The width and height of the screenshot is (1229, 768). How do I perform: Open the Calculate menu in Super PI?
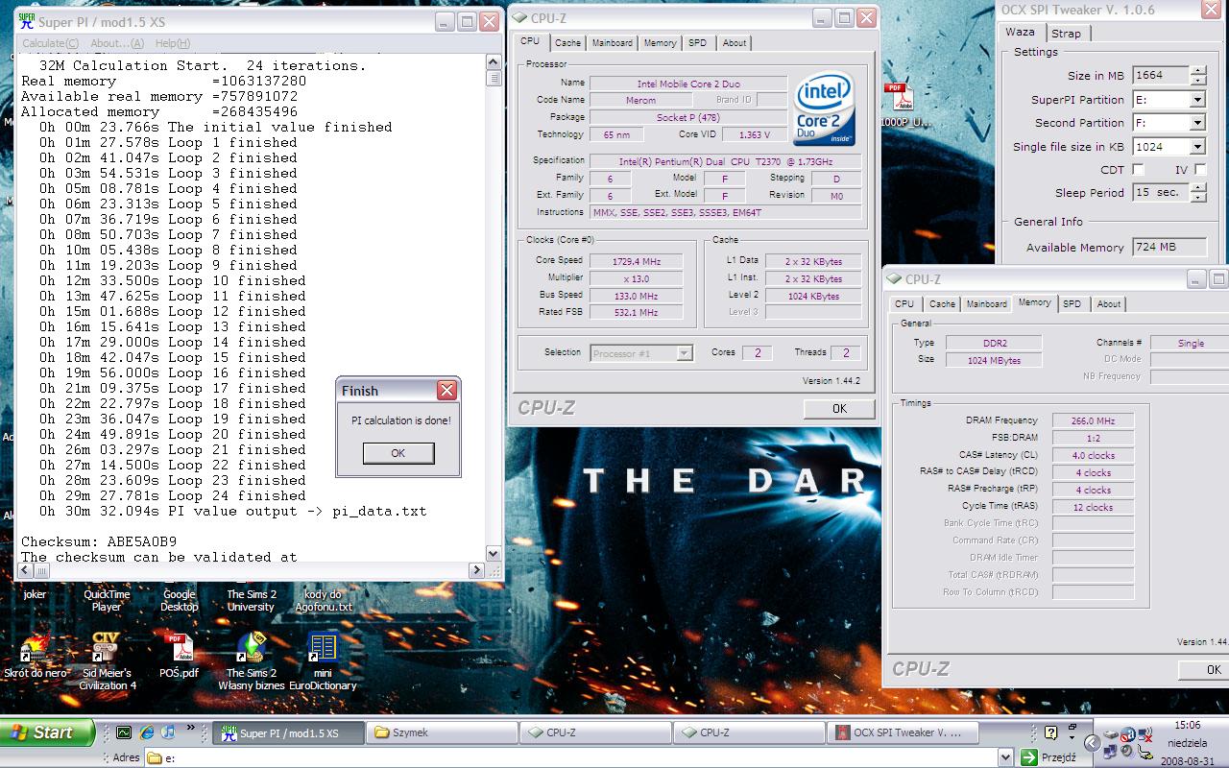(x=50, y=43)
